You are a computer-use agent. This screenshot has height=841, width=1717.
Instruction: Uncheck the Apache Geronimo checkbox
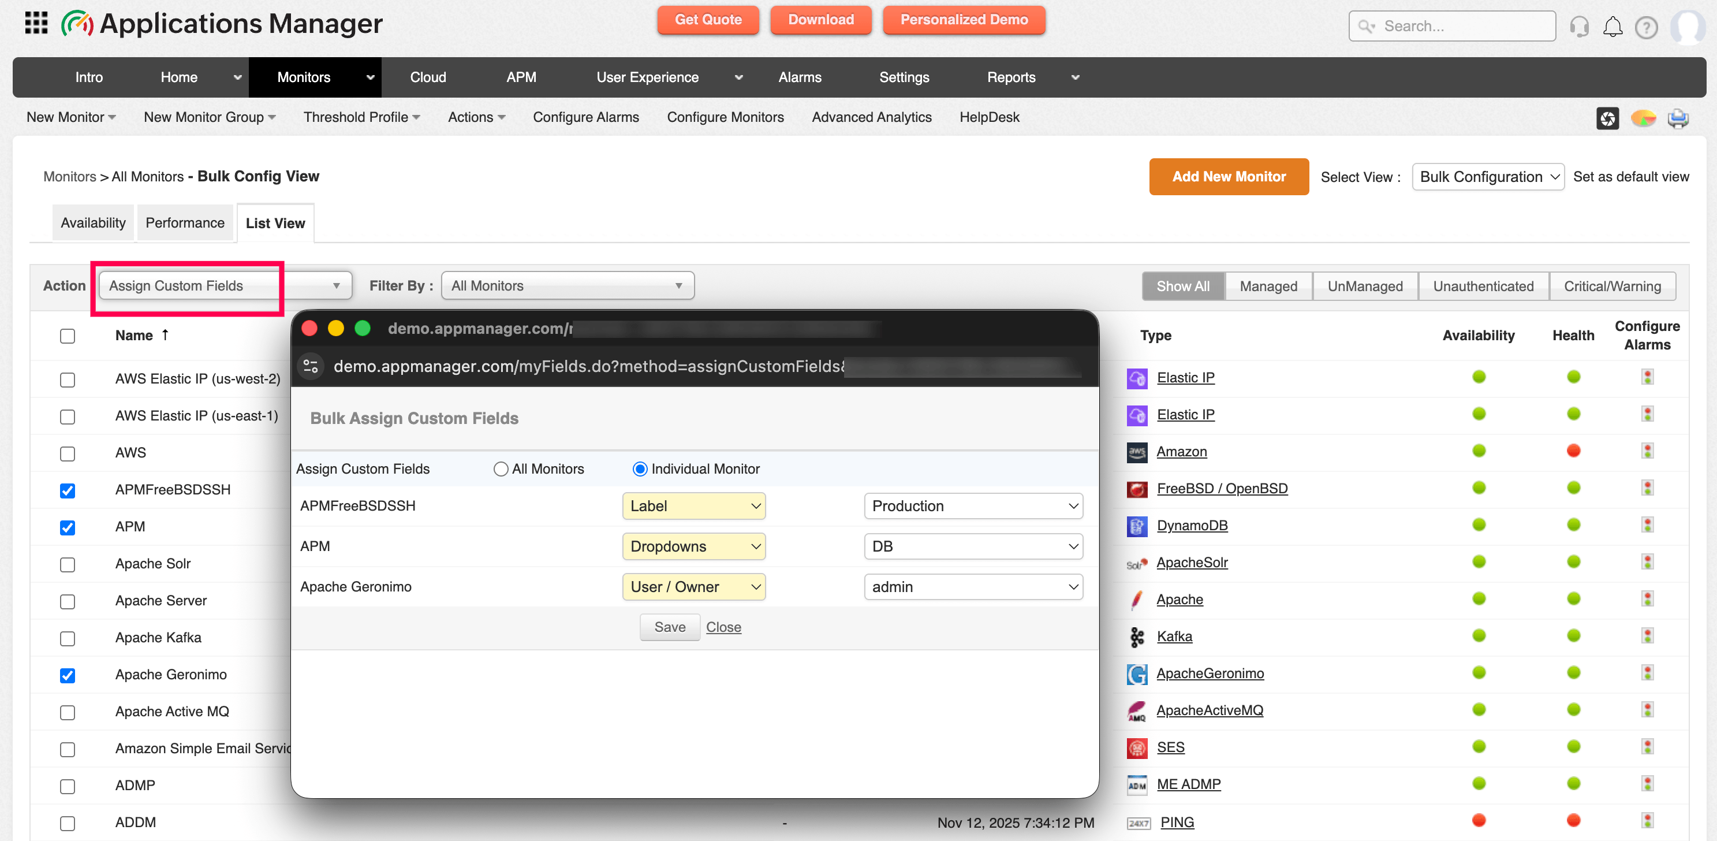[68, 676]
